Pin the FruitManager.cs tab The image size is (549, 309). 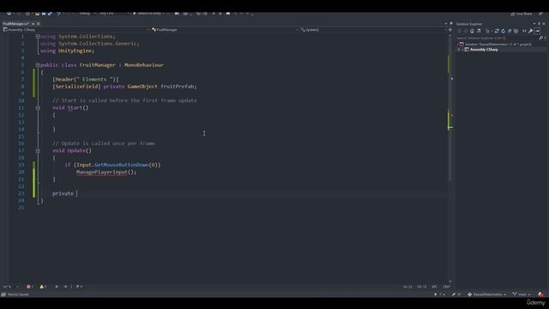coord(33,24)
